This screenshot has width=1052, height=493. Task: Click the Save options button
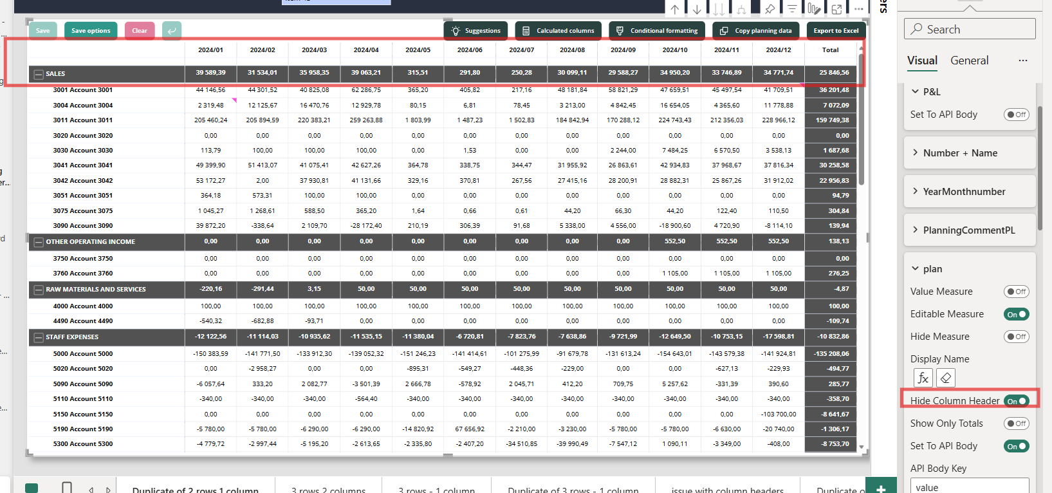click(x=91, y=30)
